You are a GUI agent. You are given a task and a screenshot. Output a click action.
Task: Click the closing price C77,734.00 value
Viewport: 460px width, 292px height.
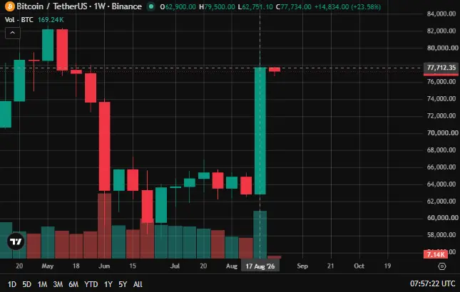pos(293,6)
